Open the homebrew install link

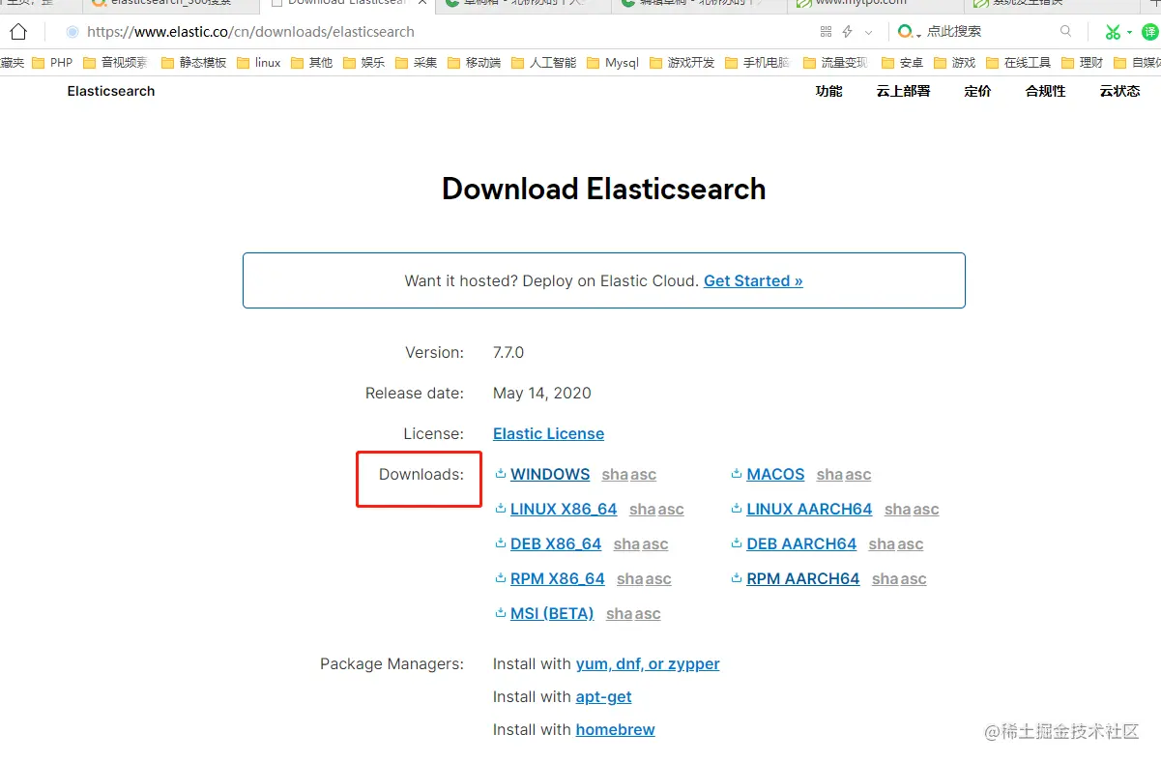(615, 729)
